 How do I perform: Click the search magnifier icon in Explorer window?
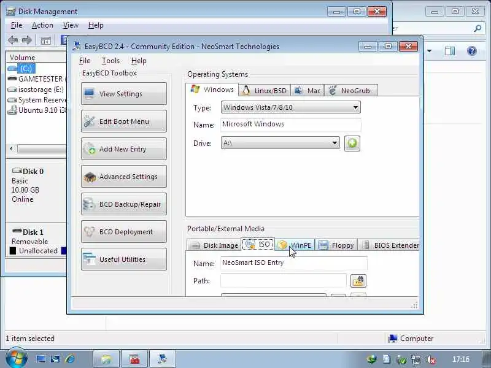tap(477, 28)
